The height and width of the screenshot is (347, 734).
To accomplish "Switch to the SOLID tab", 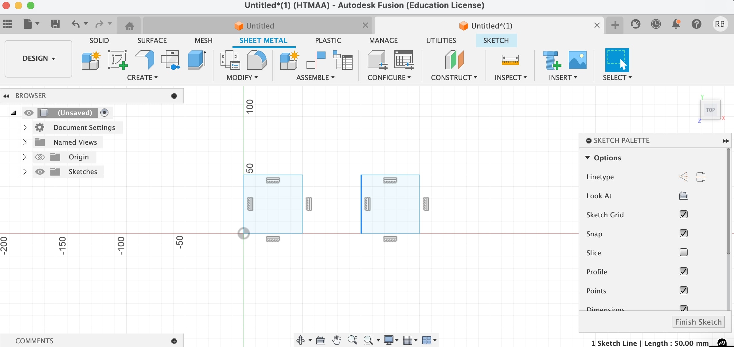I will (99, 40).
